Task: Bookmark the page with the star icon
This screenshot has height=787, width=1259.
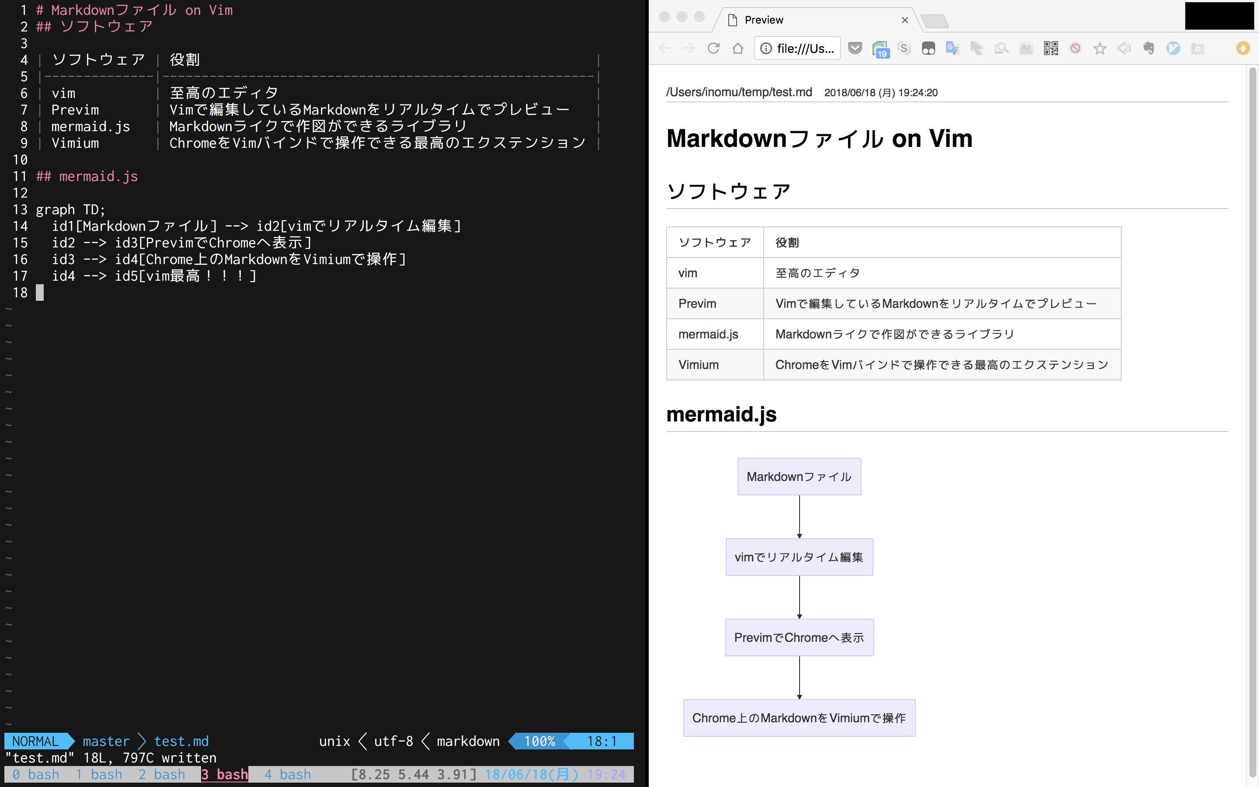Action: coord(1099,48)
